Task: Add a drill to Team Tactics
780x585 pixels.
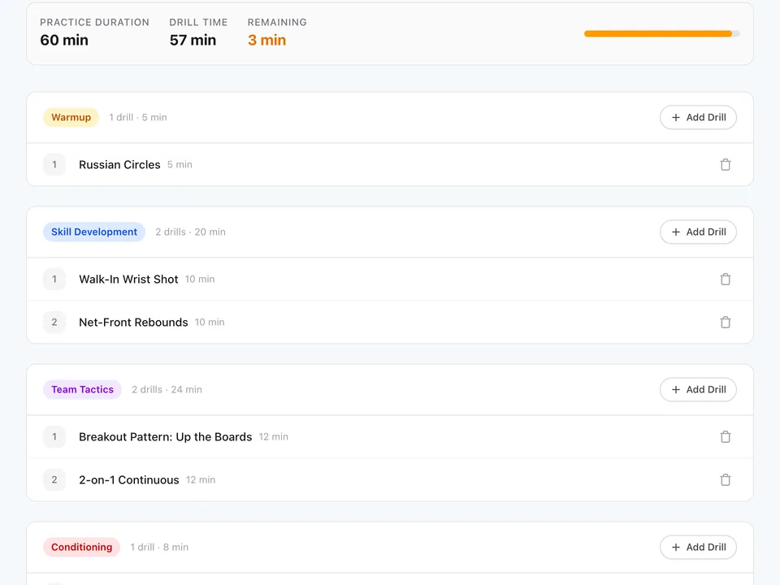Action: (x=698, y=389)
